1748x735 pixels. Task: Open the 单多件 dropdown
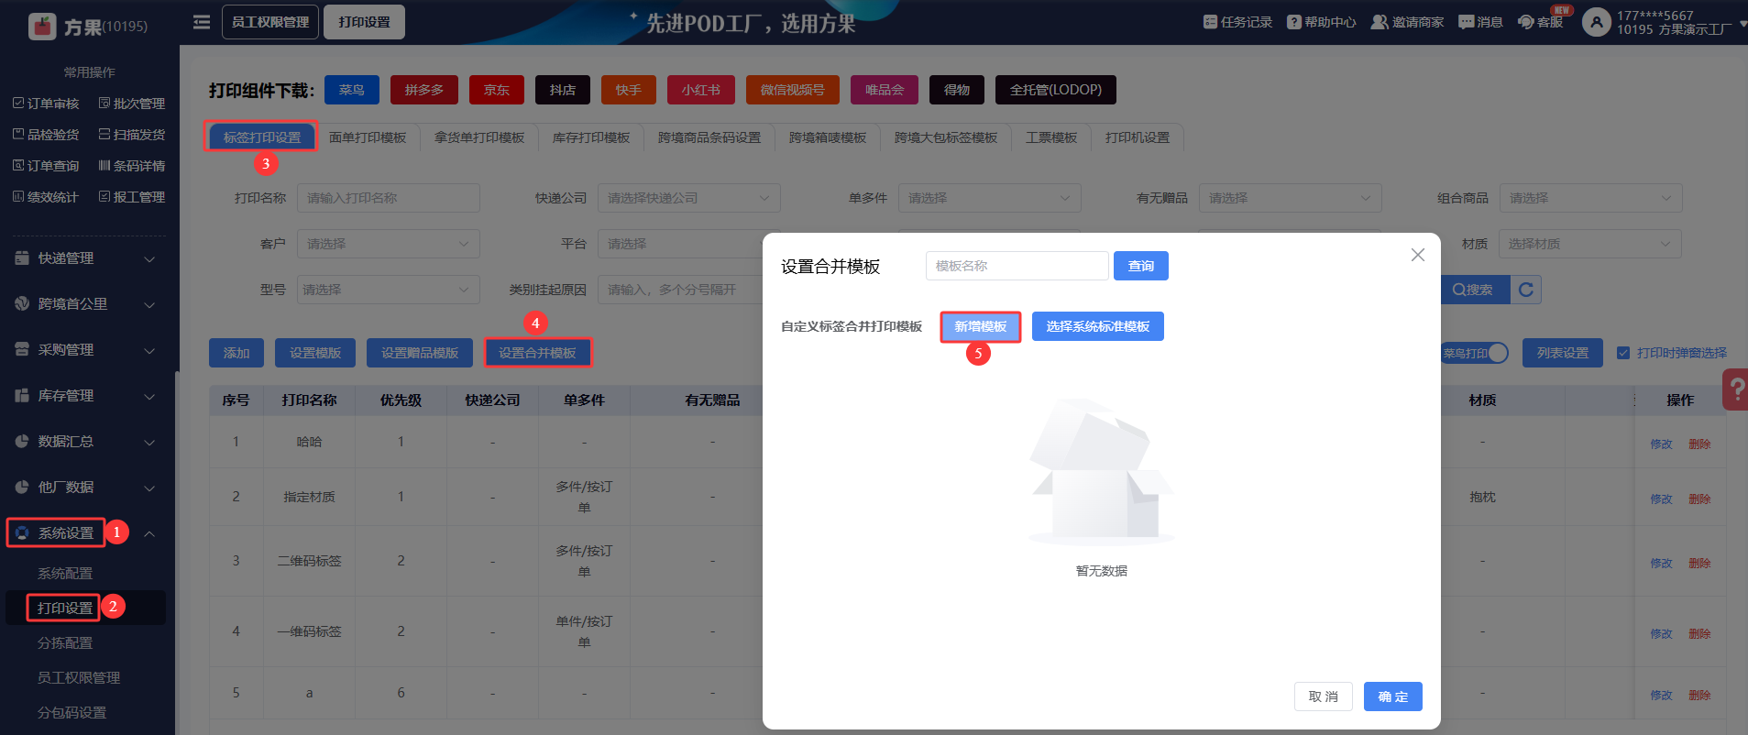pyautogui.click(x=990, y=198)
